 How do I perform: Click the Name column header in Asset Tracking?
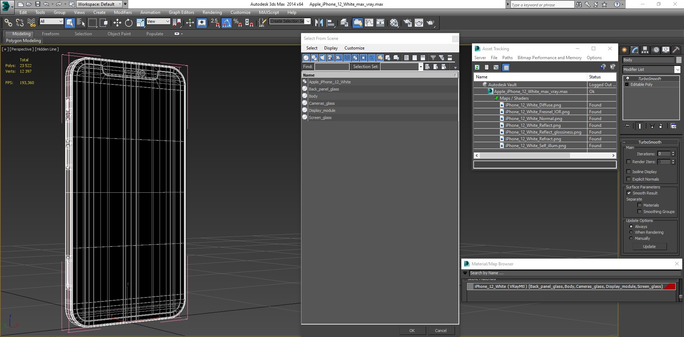(x=530, y=77)
